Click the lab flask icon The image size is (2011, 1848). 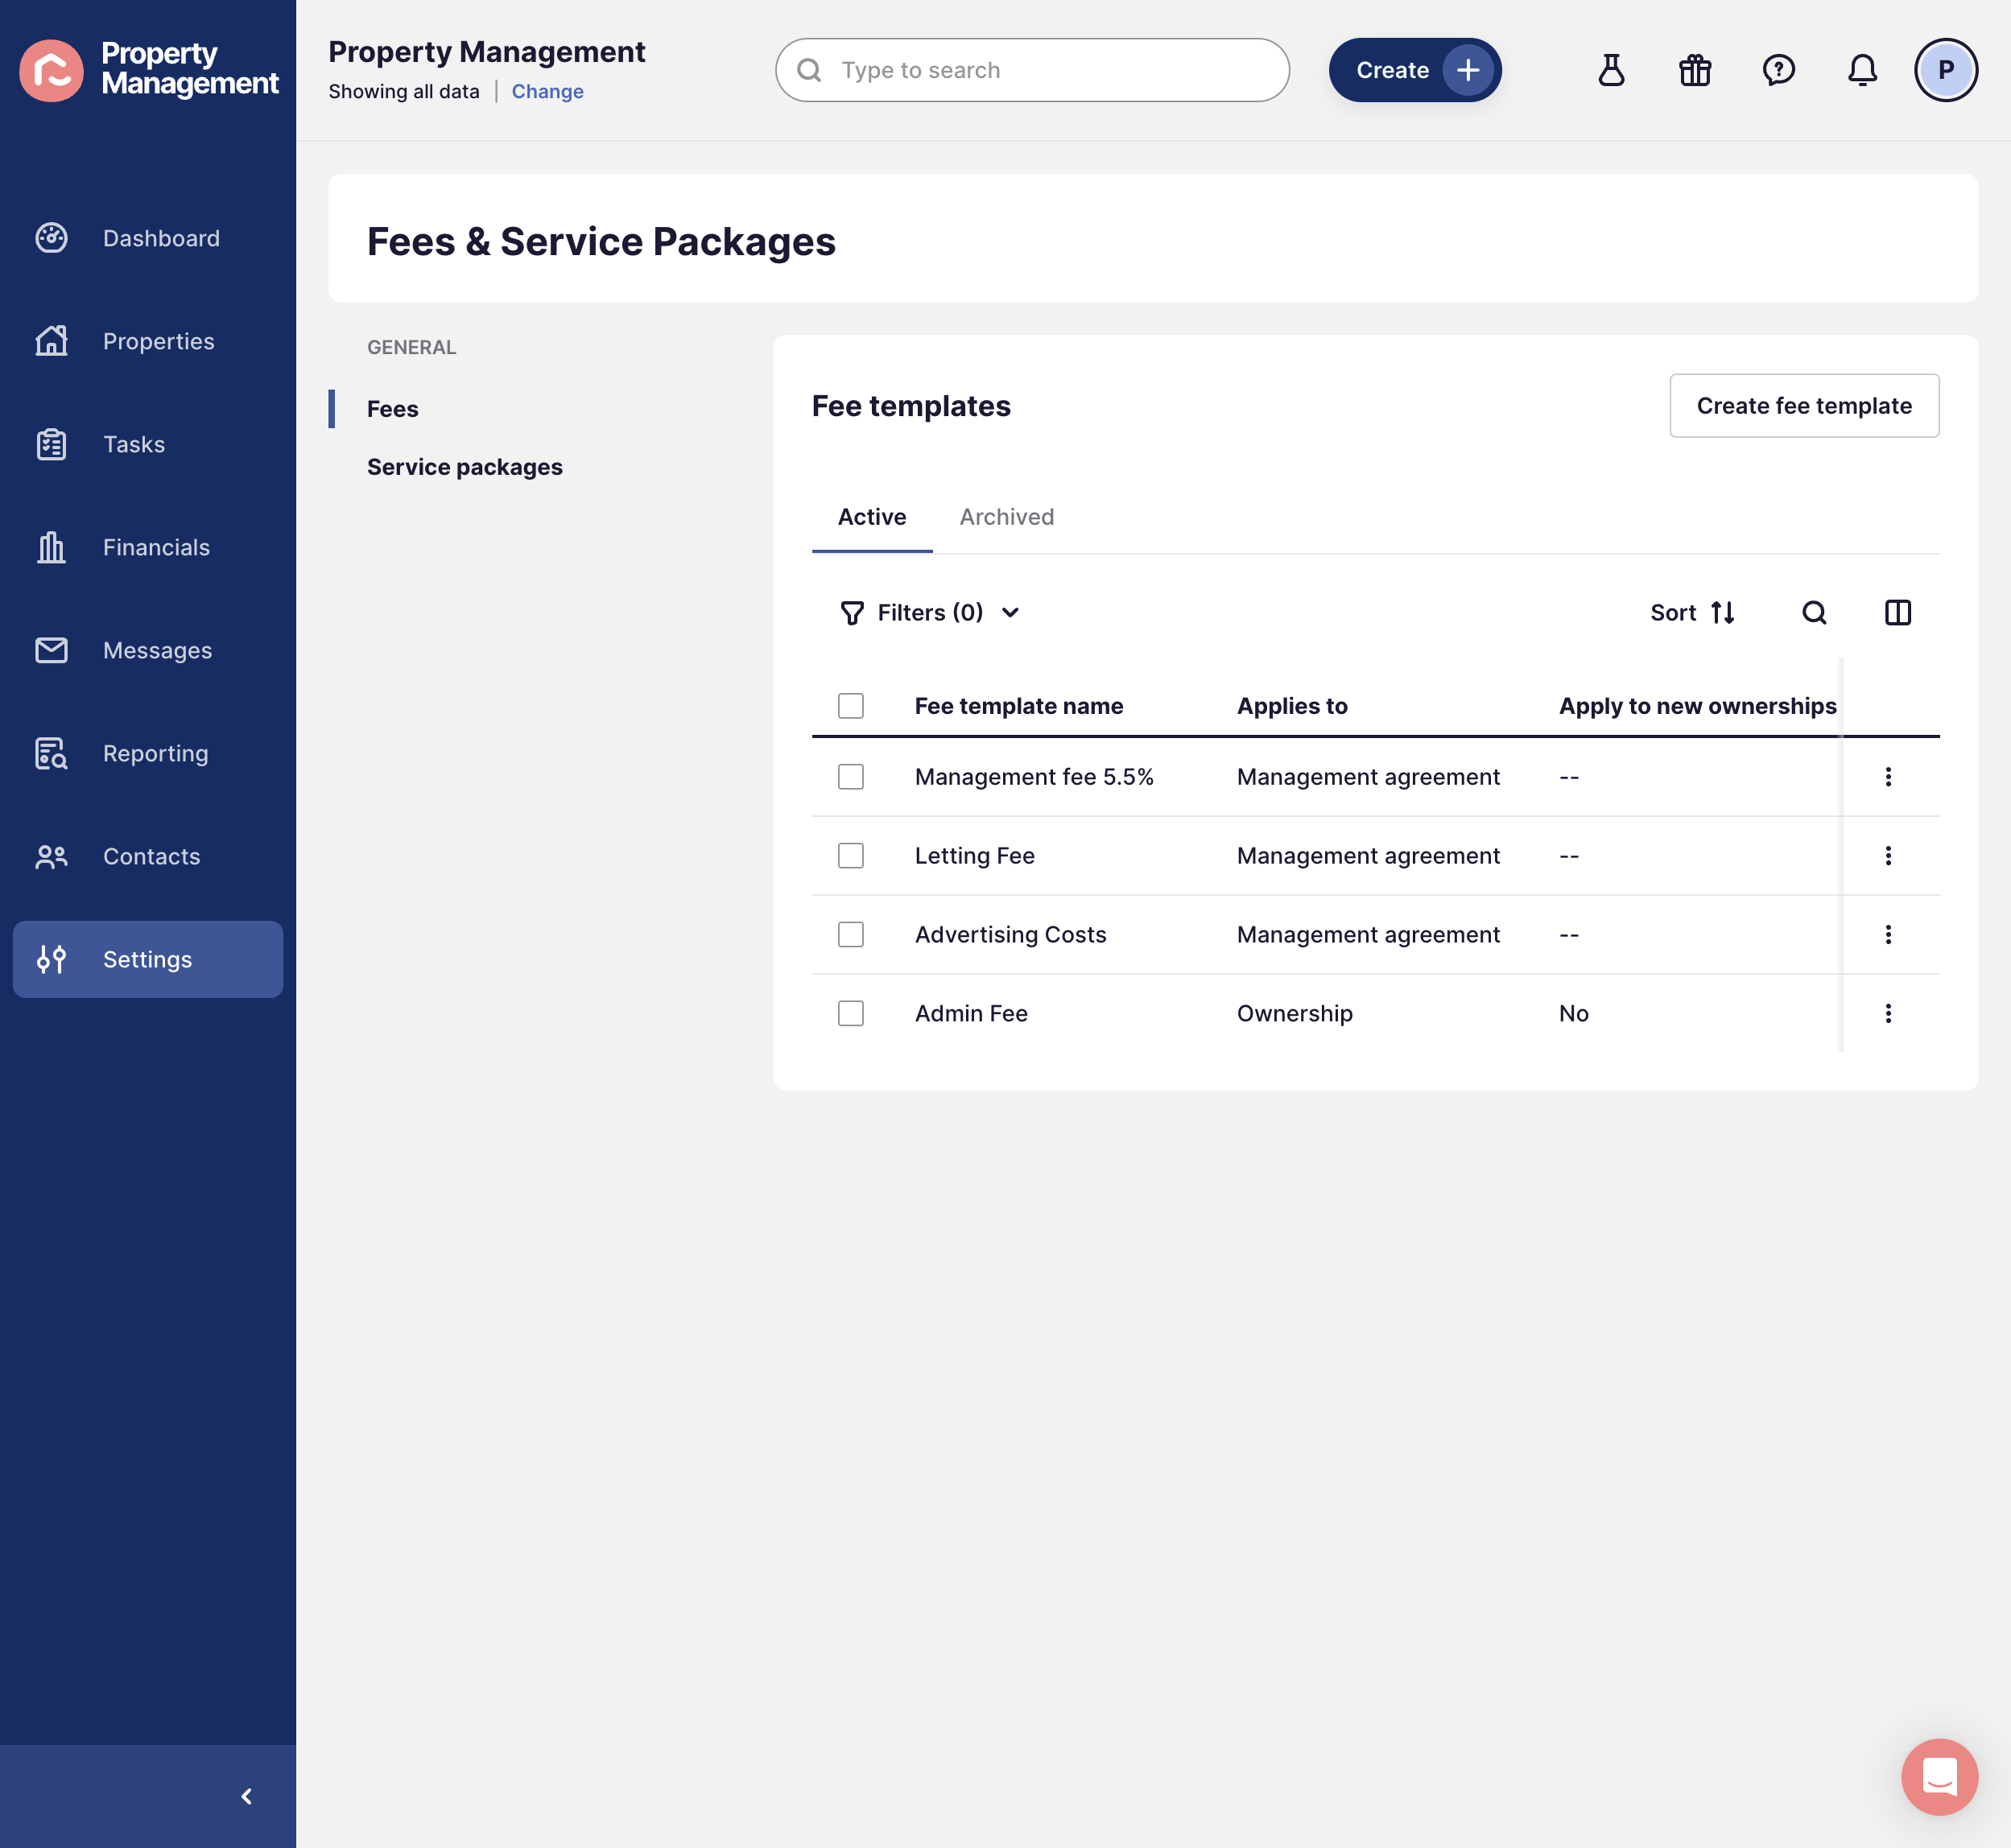pos(1611,70)
